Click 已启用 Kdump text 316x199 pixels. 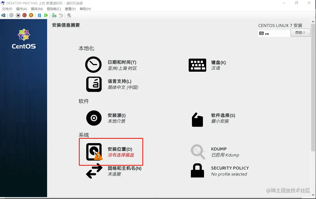pos(225,155)
